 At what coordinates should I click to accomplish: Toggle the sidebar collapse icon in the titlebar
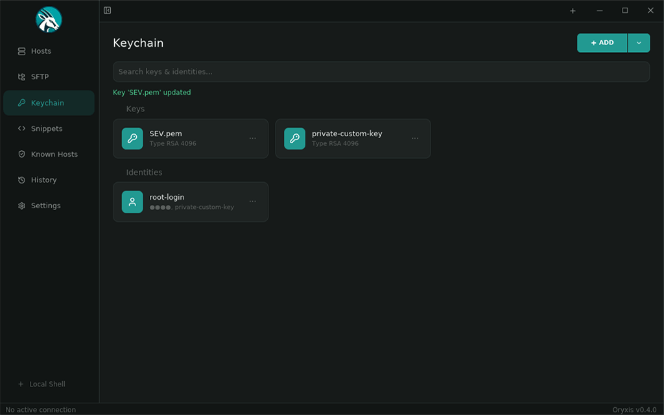click(107, 10)
